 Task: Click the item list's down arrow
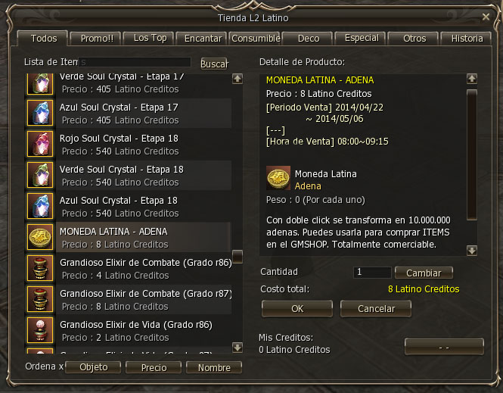[x=238, y=348]
